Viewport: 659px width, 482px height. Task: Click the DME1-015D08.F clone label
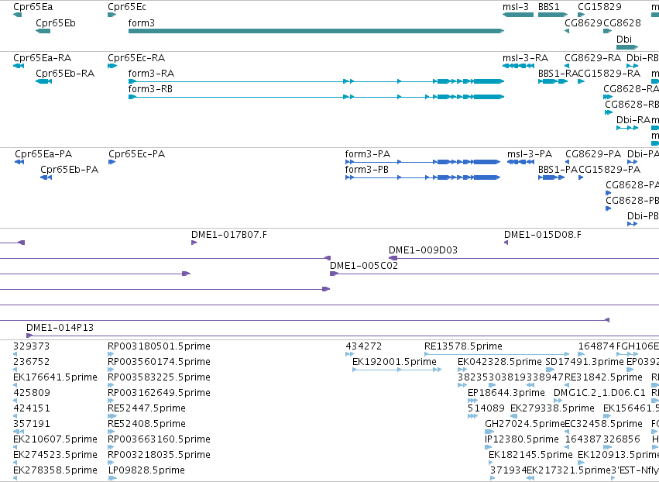(543, 235)
